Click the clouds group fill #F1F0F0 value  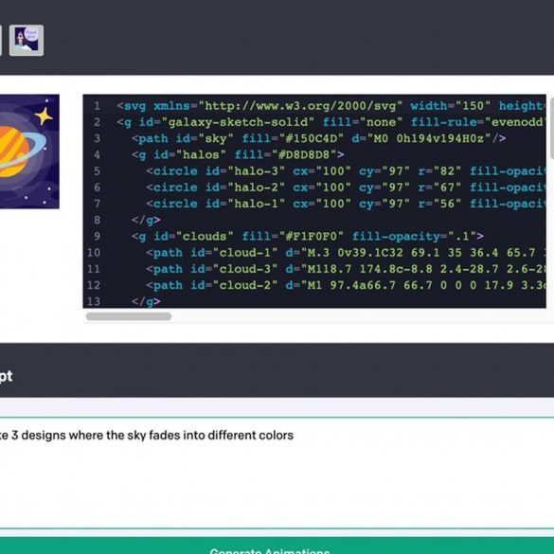tap(312, 236)
